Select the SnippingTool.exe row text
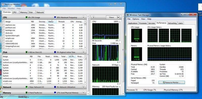 (12, 46)
